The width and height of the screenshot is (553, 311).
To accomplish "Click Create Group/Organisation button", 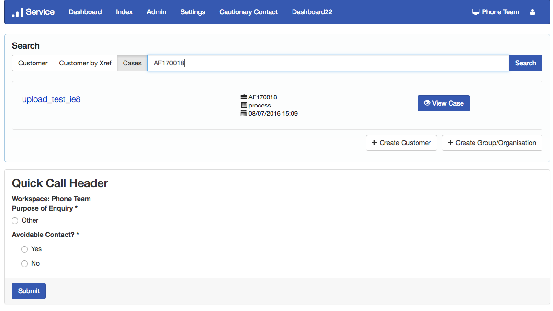I will 492,143.
